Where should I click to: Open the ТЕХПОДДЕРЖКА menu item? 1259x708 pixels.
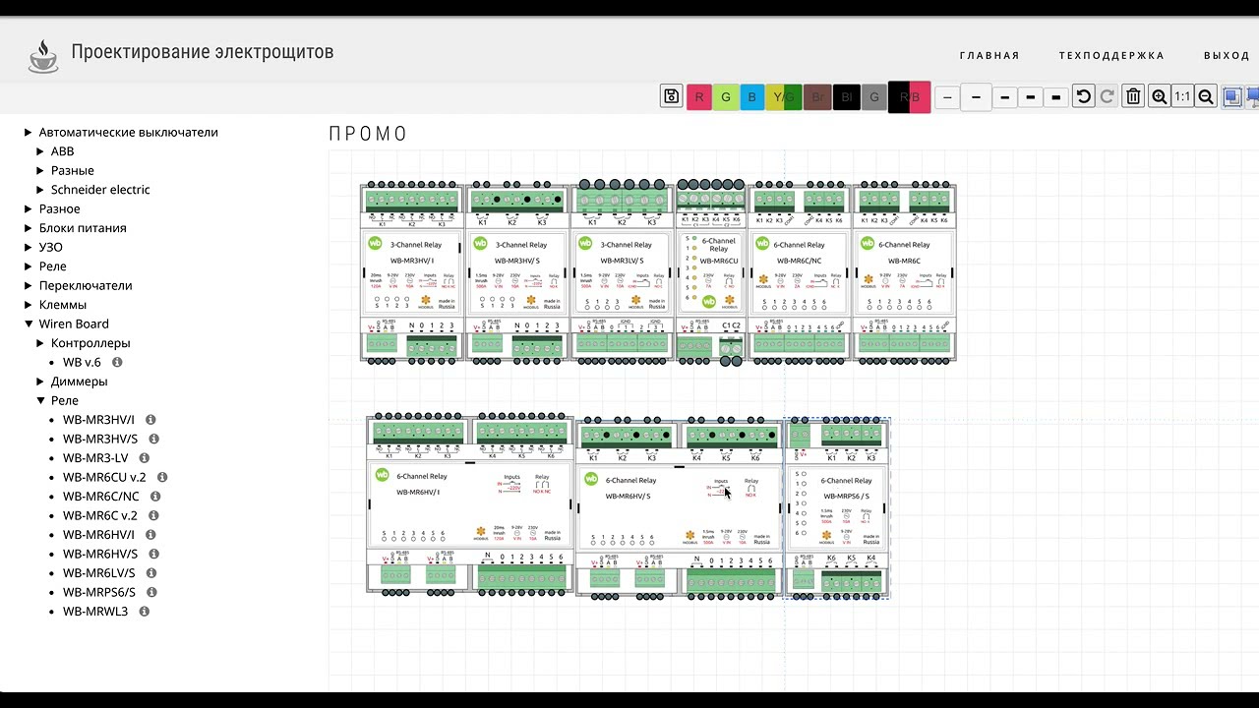[x=1111, y=56]
